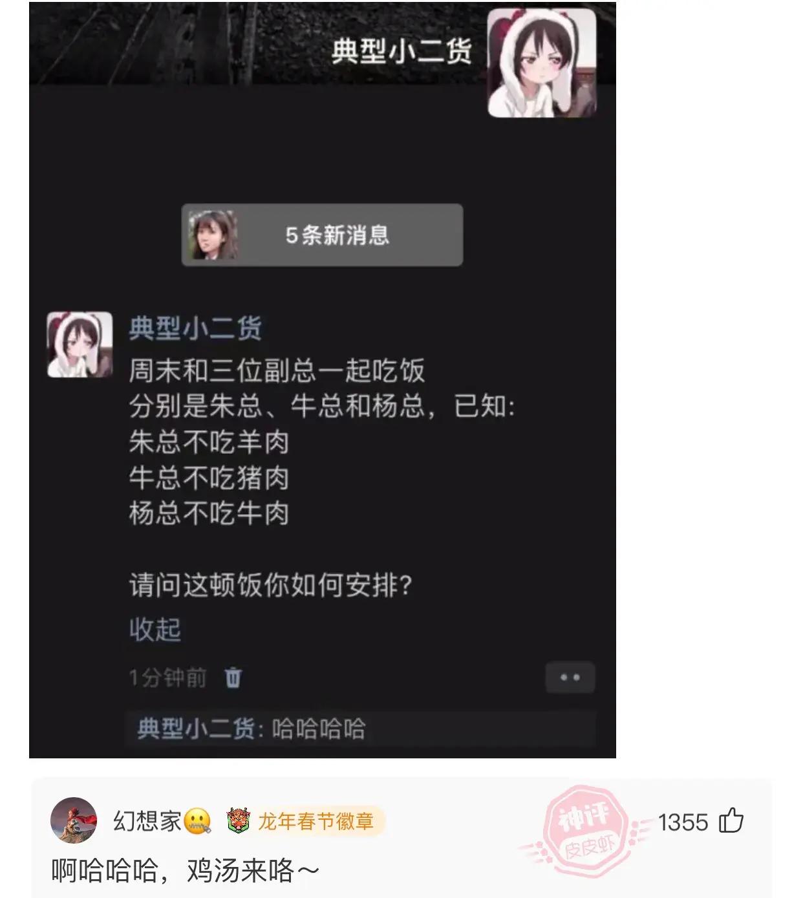Viewport: 803px width, 898px height.
Task: Open the 哈哈哈哈 reply comment
Action: coord(361,729)
